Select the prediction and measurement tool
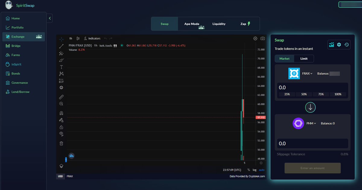362x190 pixels. click(x=61, y=81)
